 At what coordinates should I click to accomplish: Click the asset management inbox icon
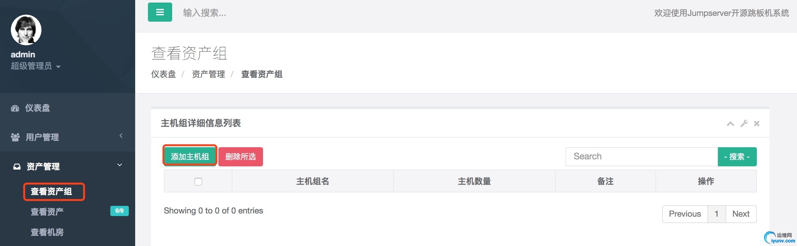click(x=17, y=167)
